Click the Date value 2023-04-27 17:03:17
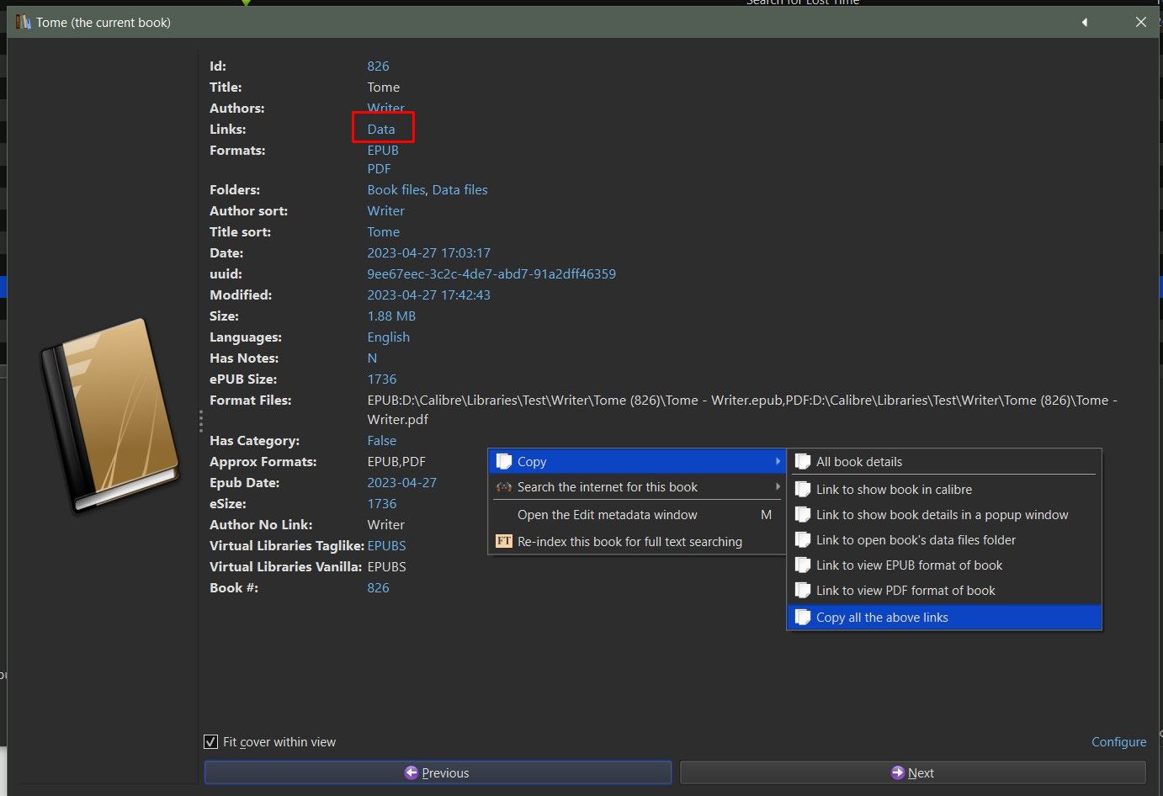This screenshot has width=1163, height=796. point(428,252)
